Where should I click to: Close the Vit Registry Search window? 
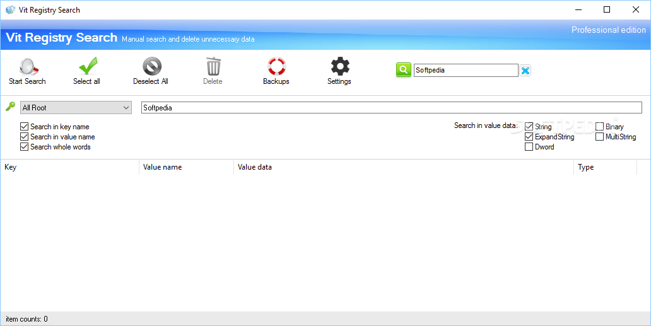636,9
